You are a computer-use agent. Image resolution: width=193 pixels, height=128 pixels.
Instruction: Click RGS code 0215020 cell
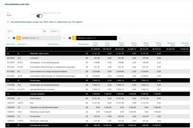[11, 67]
